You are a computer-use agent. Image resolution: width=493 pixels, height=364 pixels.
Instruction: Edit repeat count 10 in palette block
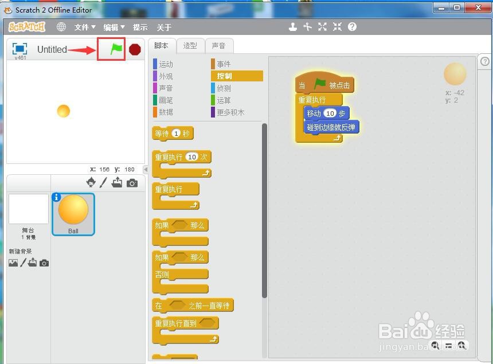pyautogui.click(x=192, y=157)
